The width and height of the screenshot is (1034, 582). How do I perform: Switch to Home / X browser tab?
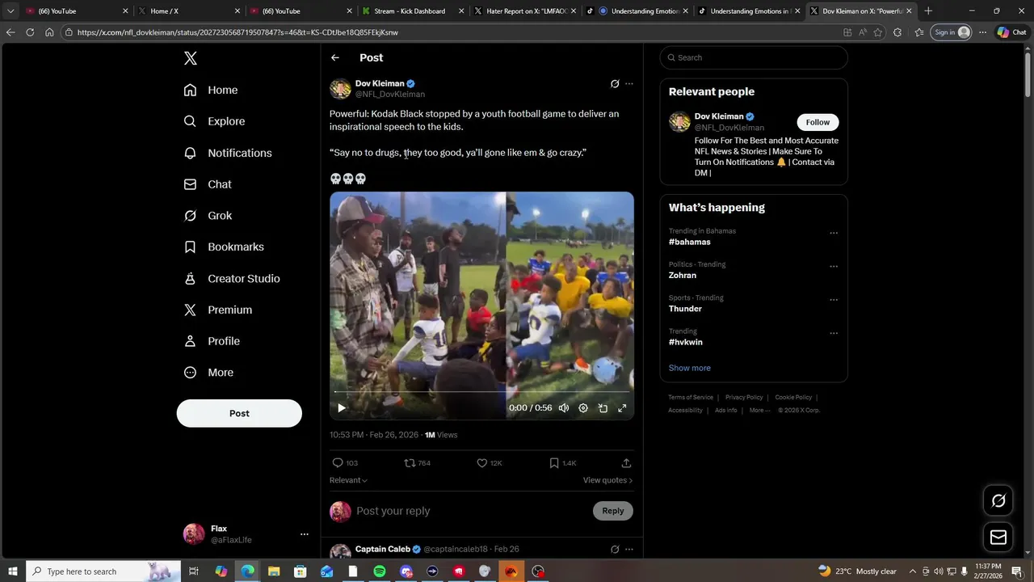pyautogui.click(x=189, y=11)
